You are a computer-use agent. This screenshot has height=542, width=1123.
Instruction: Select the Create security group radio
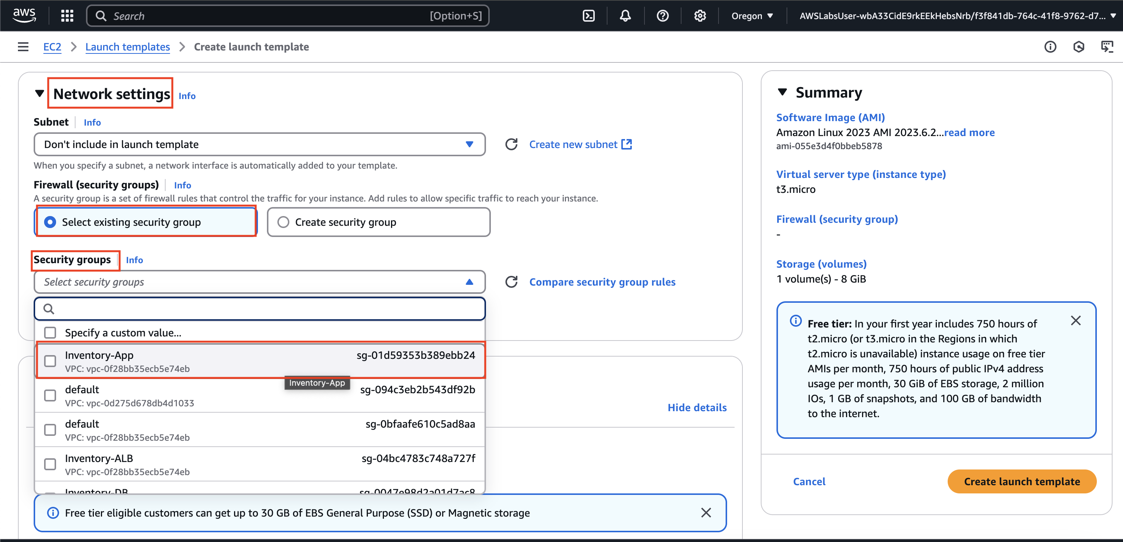click(283, 222)
